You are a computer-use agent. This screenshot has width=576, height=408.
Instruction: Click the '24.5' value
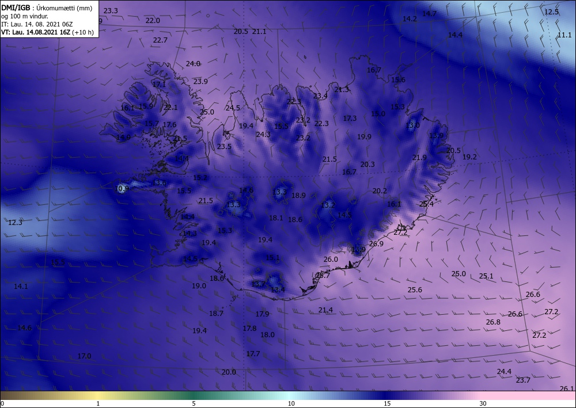tap(233, 108)
